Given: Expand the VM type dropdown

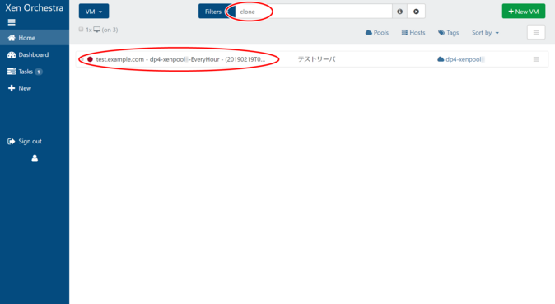Looking at the screenshot, I should pos(94,12).
